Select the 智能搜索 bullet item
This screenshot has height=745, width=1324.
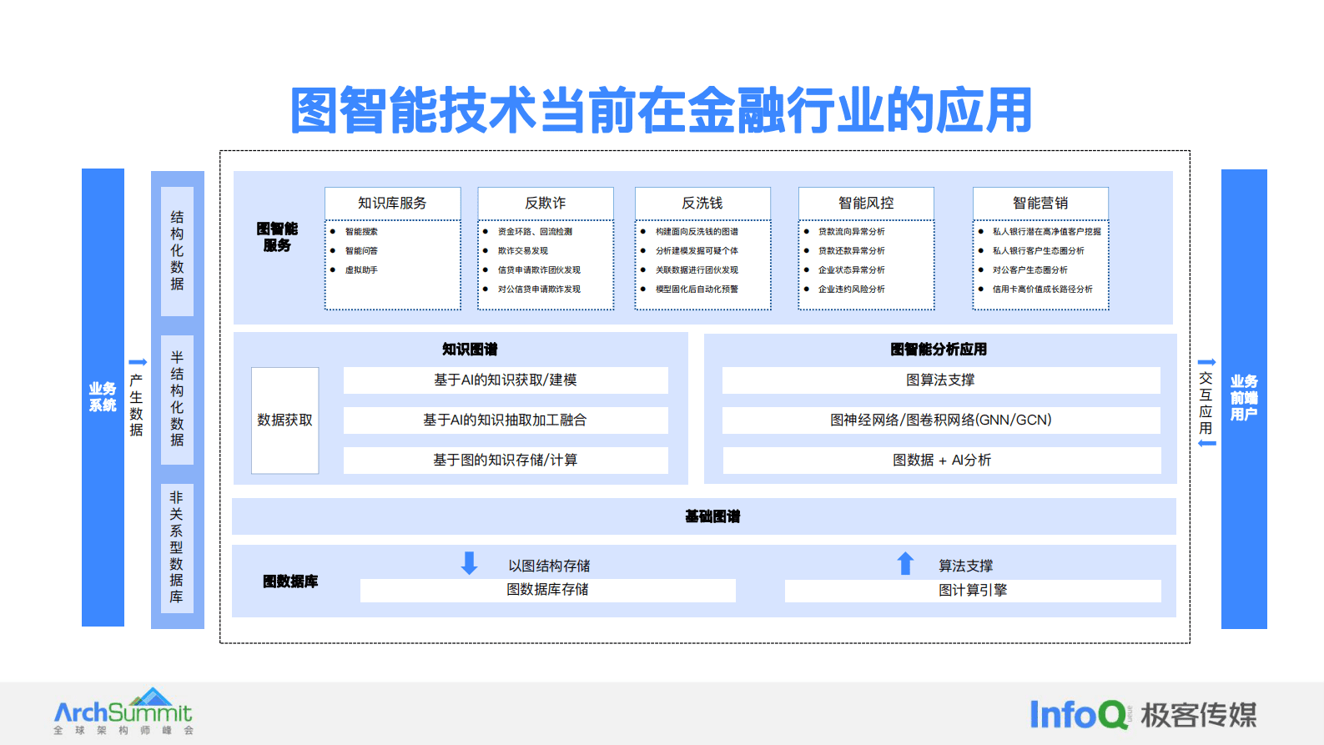coord(361,232)
